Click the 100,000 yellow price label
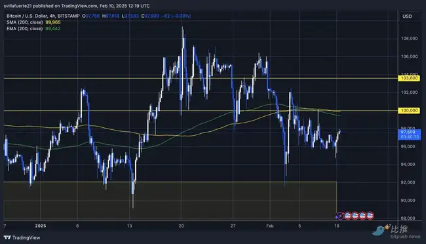 click(409, 110)
